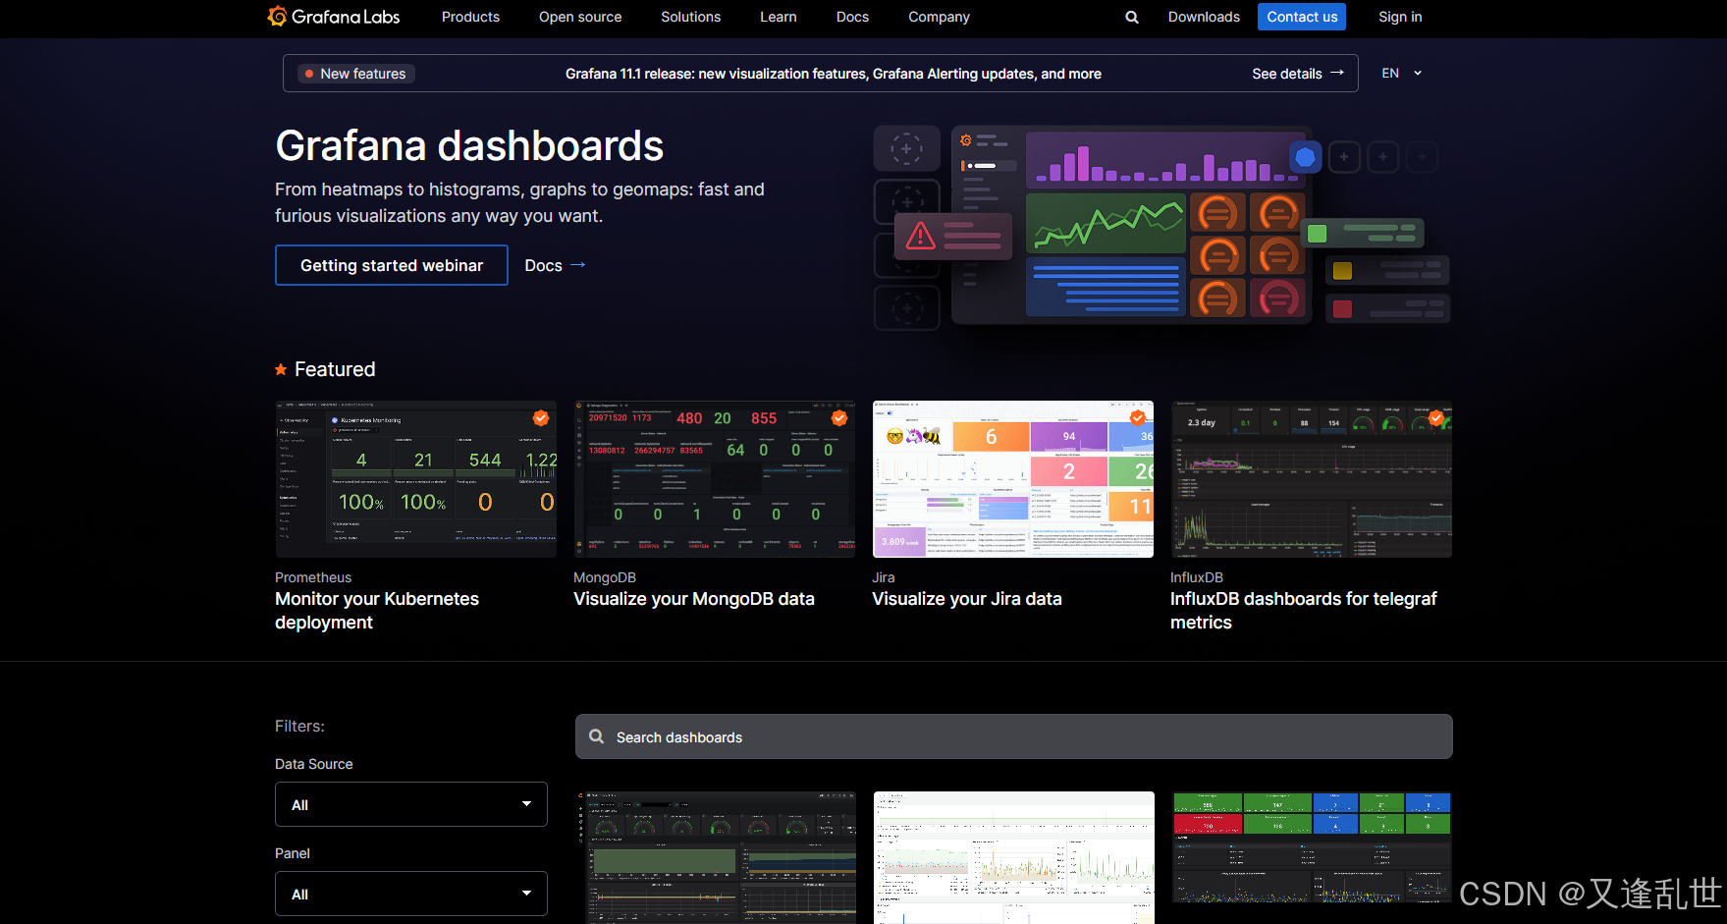Open the green and blue tiles dashboard thumbnail
1727x924 pixels.
pyautogui.click(x=1312, y=847)
